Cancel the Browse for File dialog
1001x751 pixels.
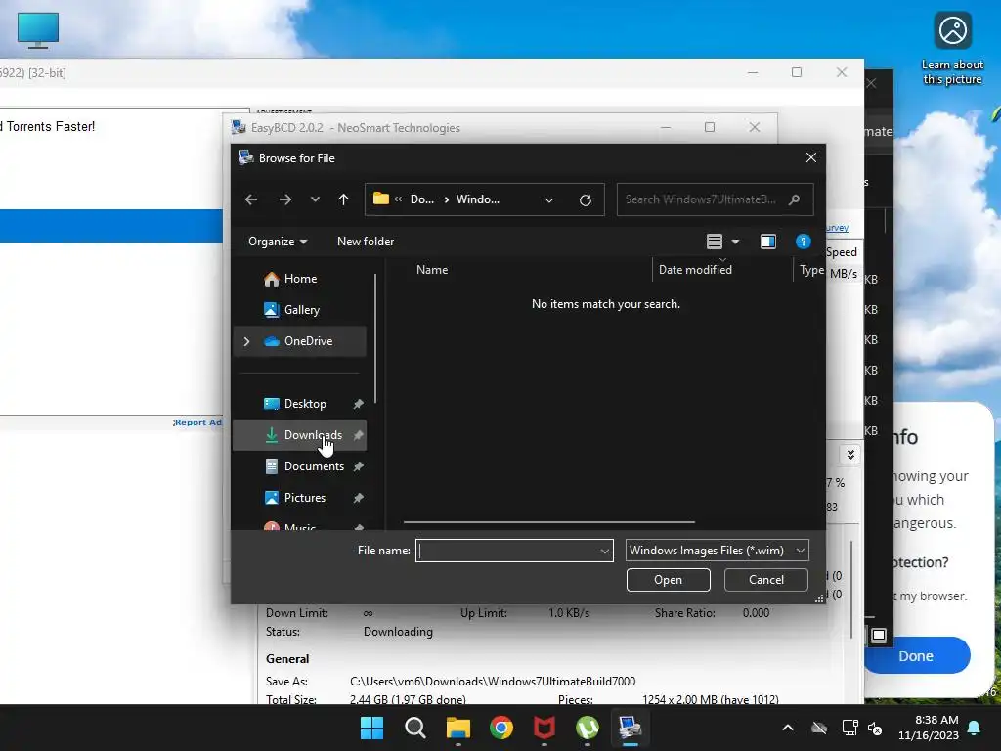pos(766,580)
